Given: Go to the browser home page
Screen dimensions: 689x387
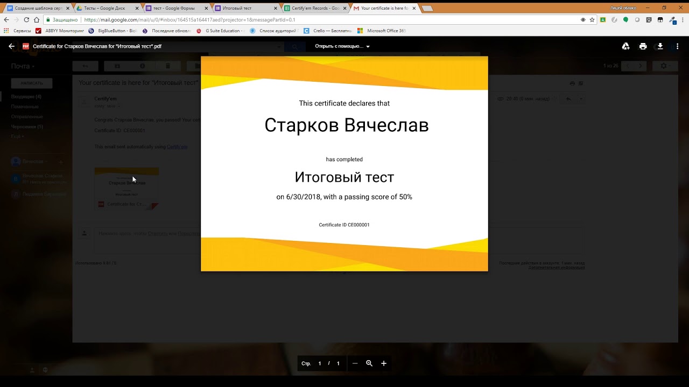Looking at the screenshot, I should pos(37,19).
